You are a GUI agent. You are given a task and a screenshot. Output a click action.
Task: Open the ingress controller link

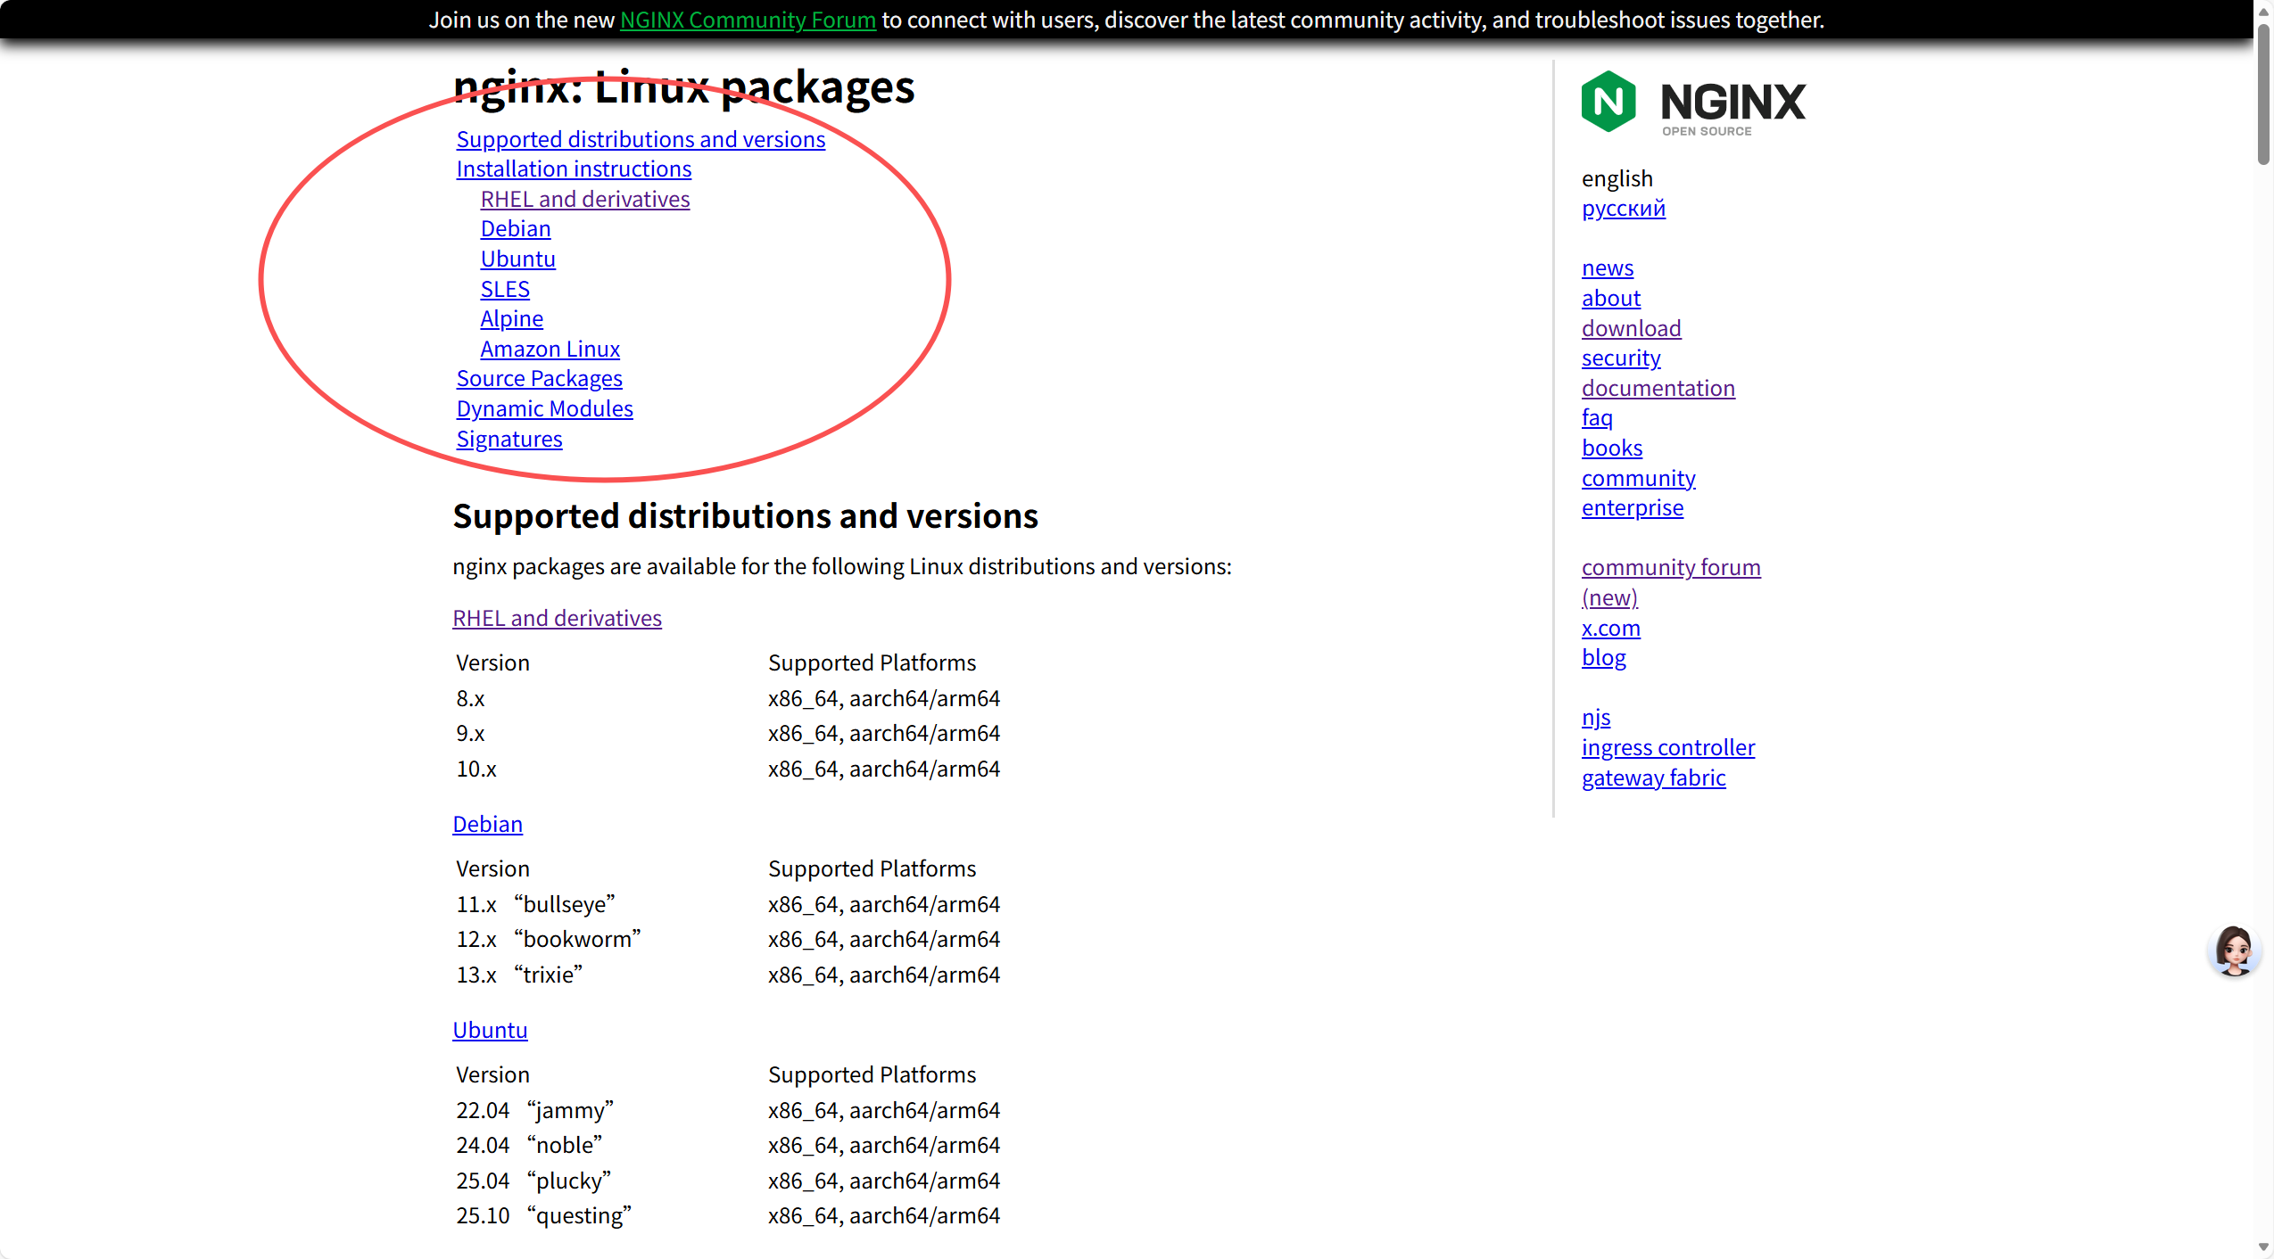pyautogui.click(x=1667, y=747)
